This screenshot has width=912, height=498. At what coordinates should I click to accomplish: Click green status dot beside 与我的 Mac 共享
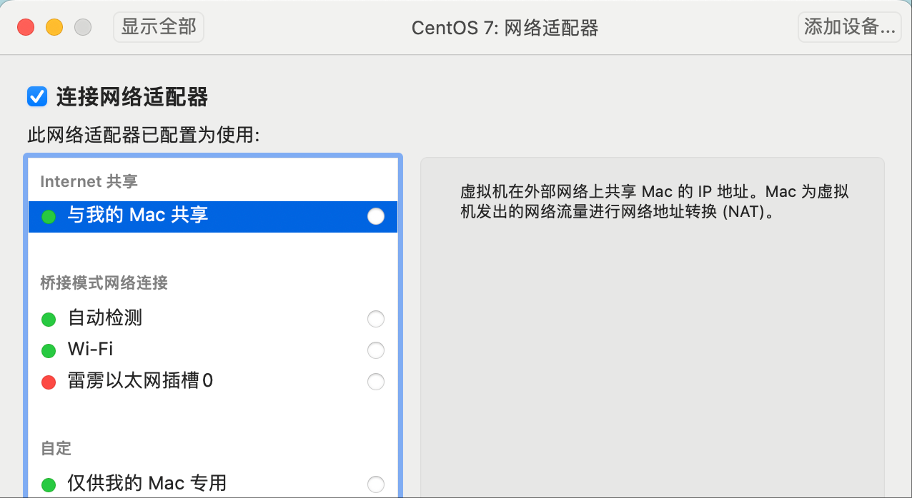[x=49, y=216]
